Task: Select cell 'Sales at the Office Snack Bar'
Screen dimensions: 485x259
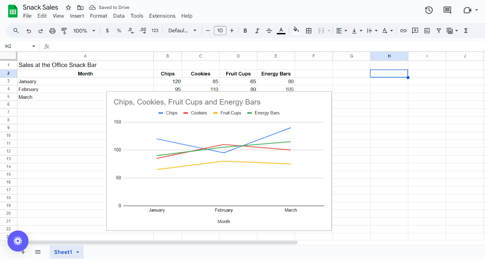Action: click(85, 65)
